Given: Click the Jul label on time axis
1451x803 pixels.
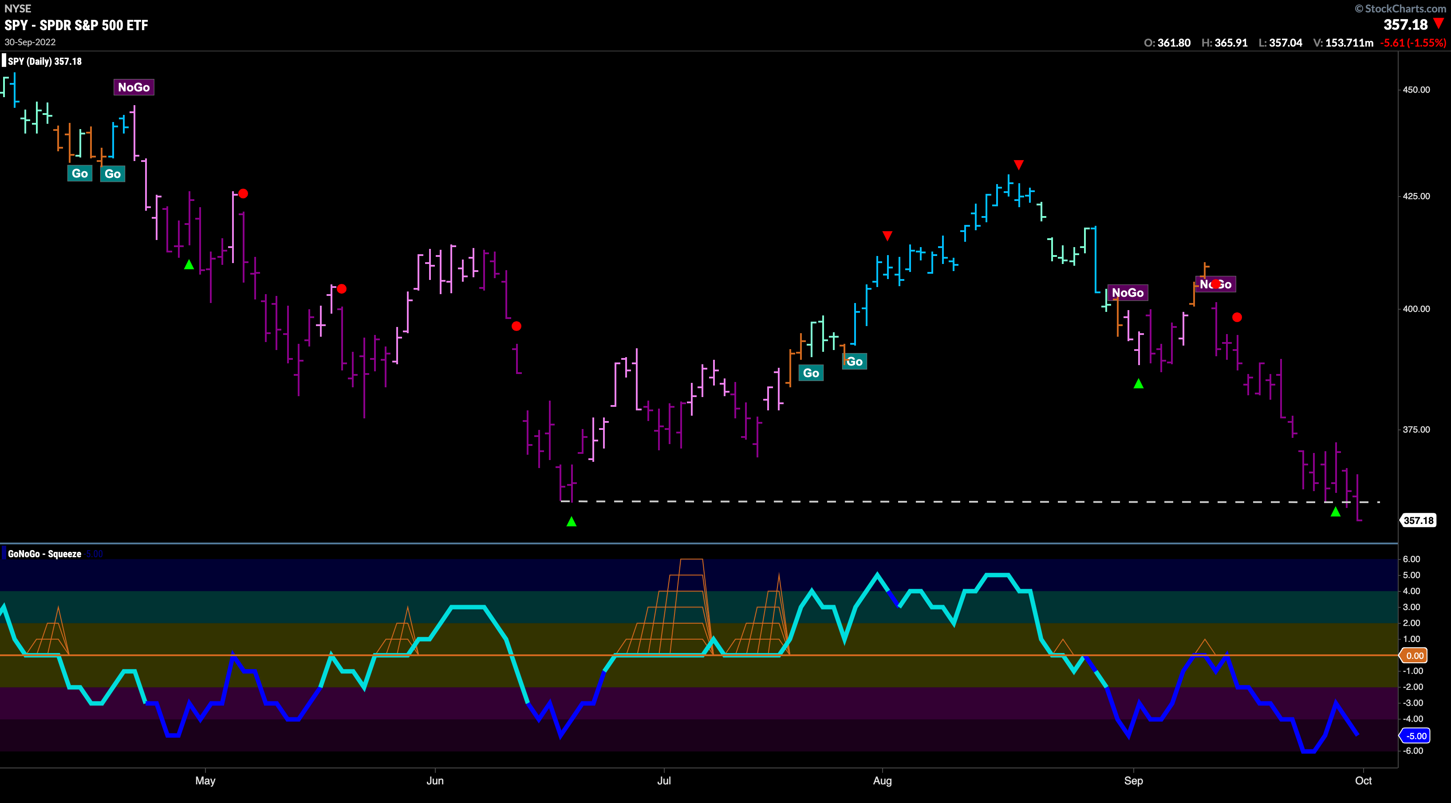Looking at the screenshot, I should click(664, 780).
